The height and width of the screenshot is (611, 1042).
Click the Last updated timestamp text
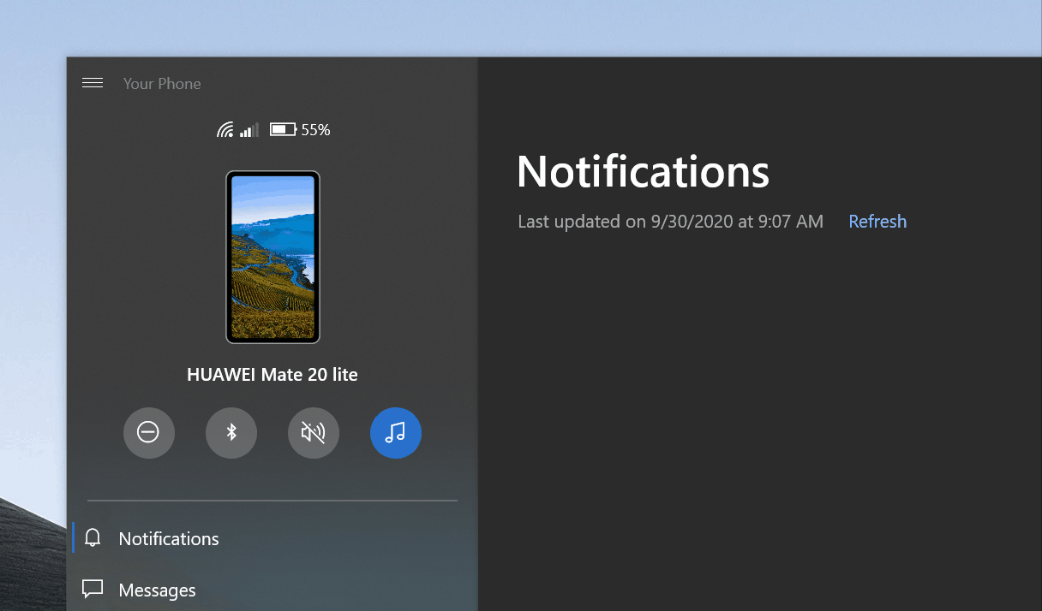[x=671, y=222]
